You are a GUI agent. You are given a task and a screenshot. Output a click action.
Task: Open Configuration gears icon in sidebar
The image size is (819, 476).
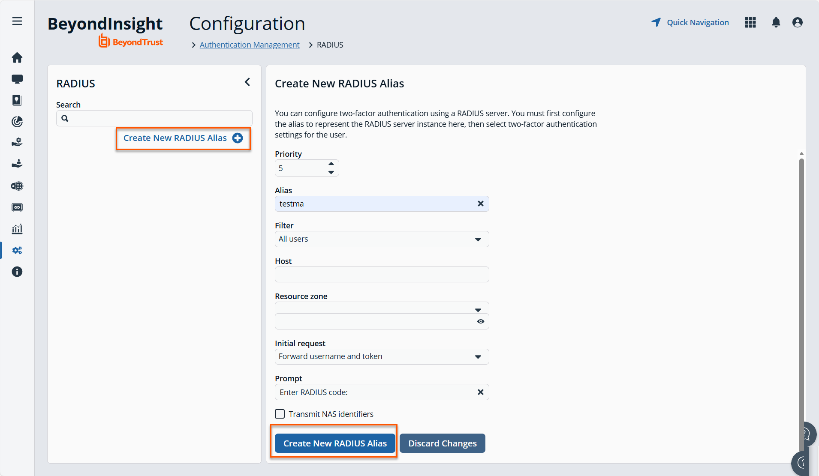pyautogui.click(x=17, y=250)
